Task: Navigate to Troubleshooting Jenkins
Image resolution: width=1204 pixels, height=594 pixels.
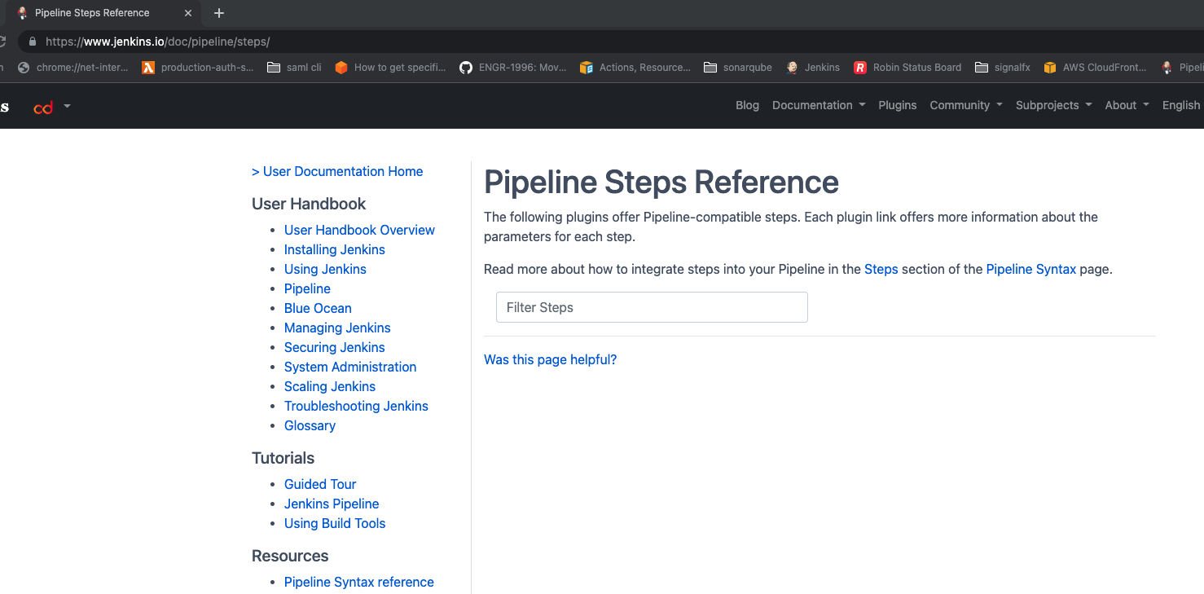Action: click(356, 406)
